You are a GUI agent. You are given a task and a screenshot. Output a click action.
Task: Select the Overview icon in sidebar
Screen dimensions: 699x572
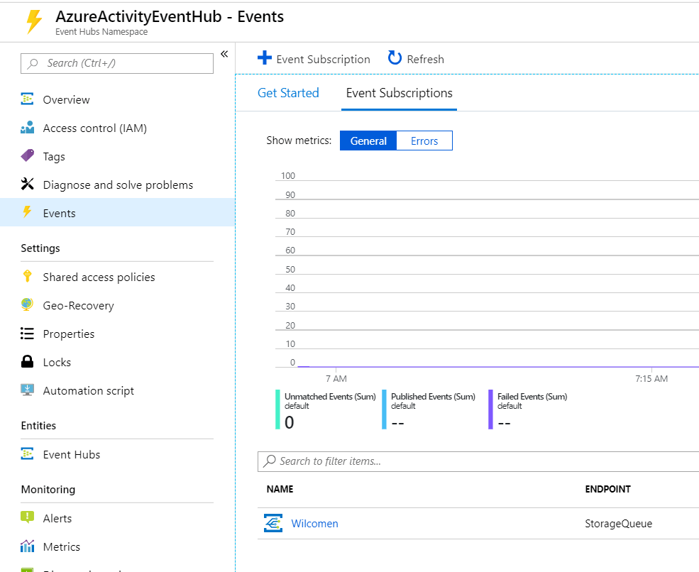28,99
